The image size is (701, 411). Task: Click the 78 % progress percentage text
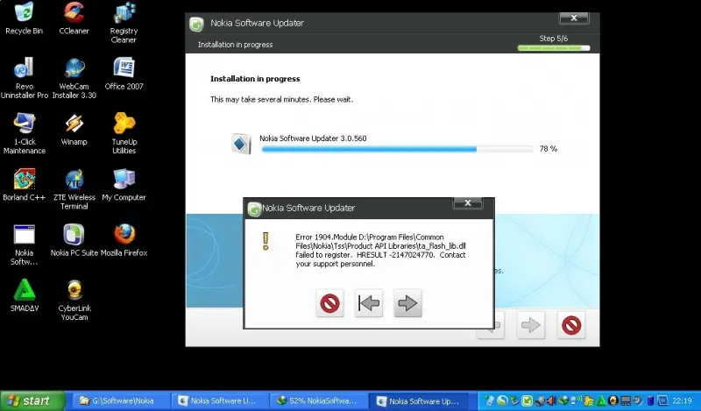pos(549,149)
